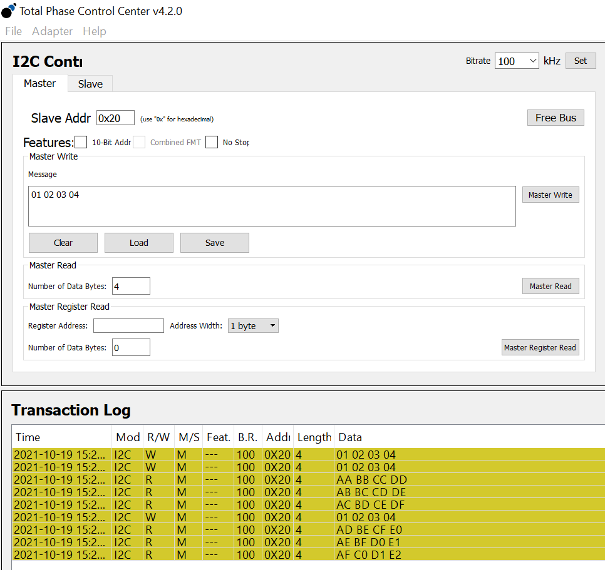
Task: Select log row with data AF C0 D1 E2
Action: (x=309, y=555)
